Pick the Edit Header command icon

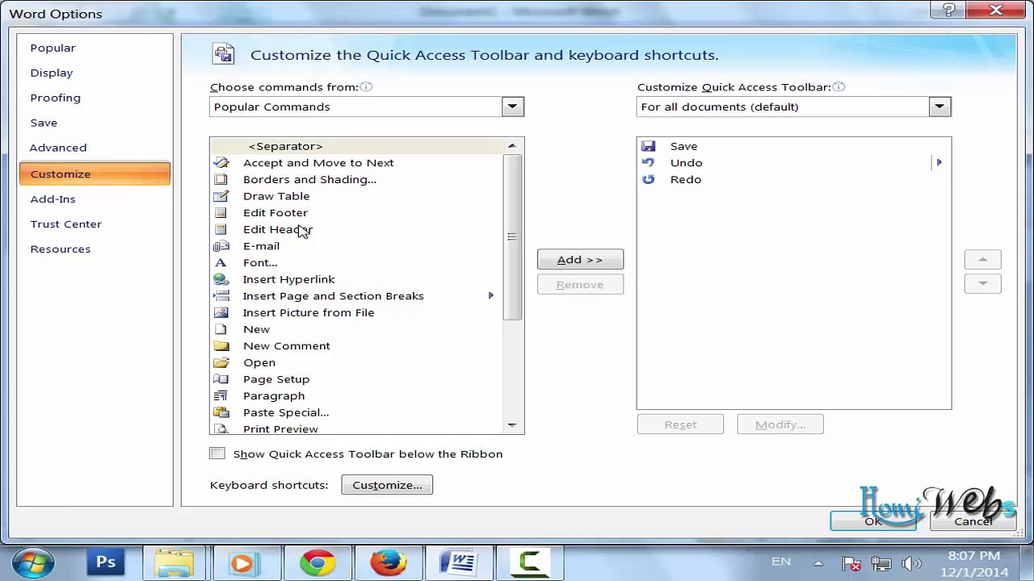[x=221, y=229]
